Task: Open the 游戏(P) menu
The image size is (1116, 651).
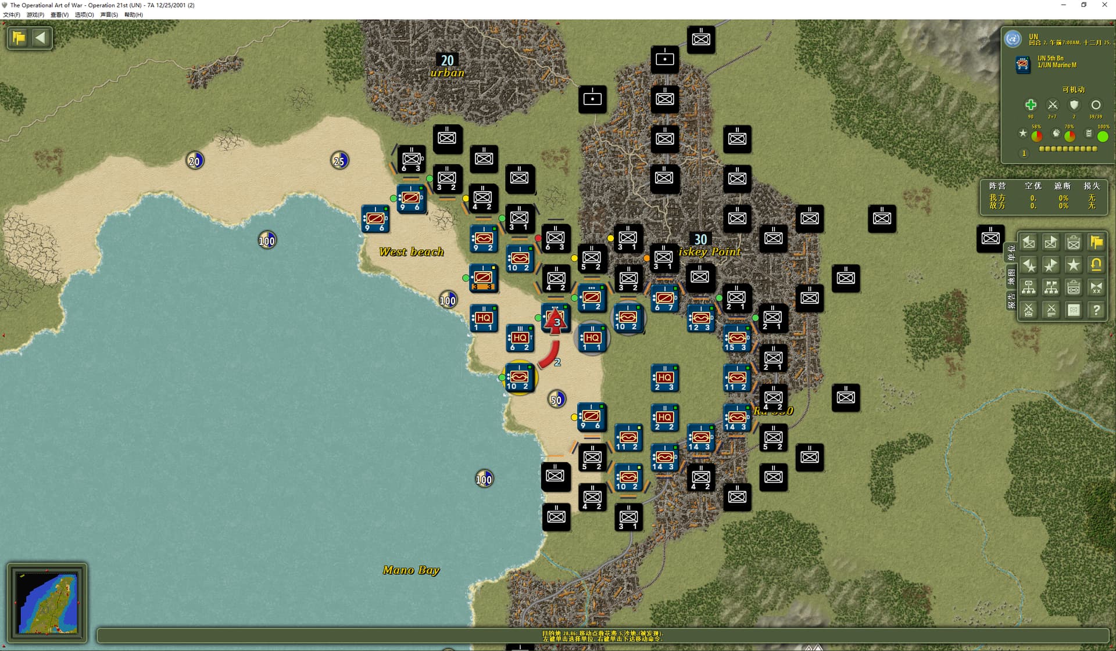Action: (35, 15)
